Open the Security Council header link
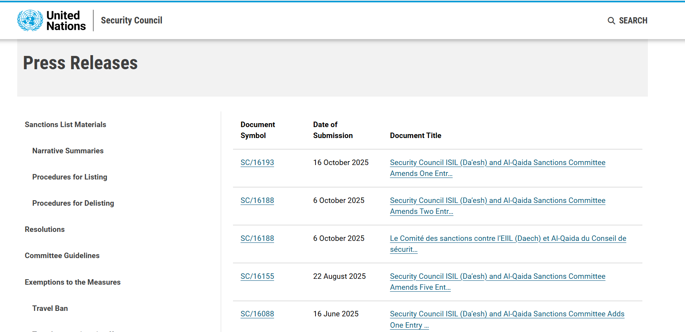The width and height of the screenshot is (685, 332). click(131, 20)
